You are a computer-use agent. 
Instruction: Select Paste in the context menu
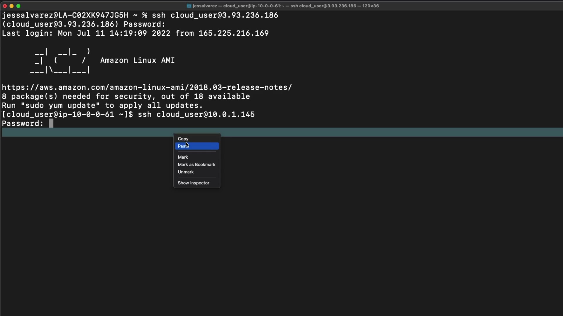(x=196, y=146)
